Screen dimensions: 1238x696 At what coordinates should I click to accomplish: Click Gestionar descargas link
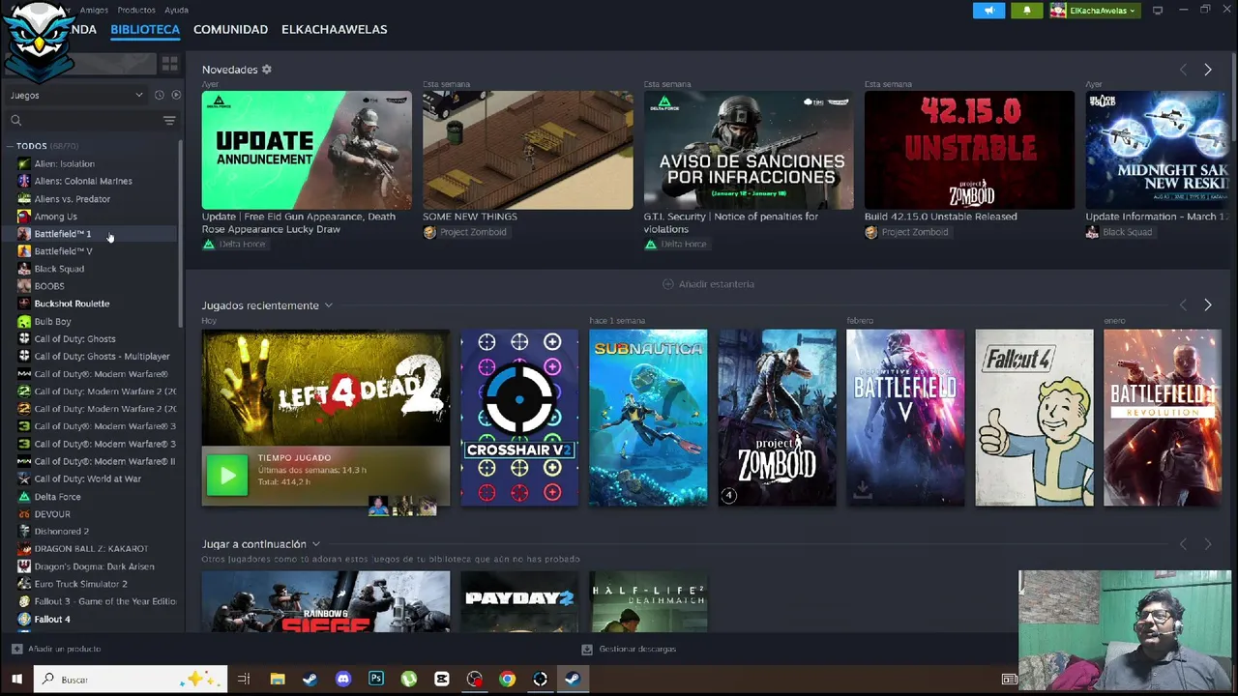pos(637,649)
